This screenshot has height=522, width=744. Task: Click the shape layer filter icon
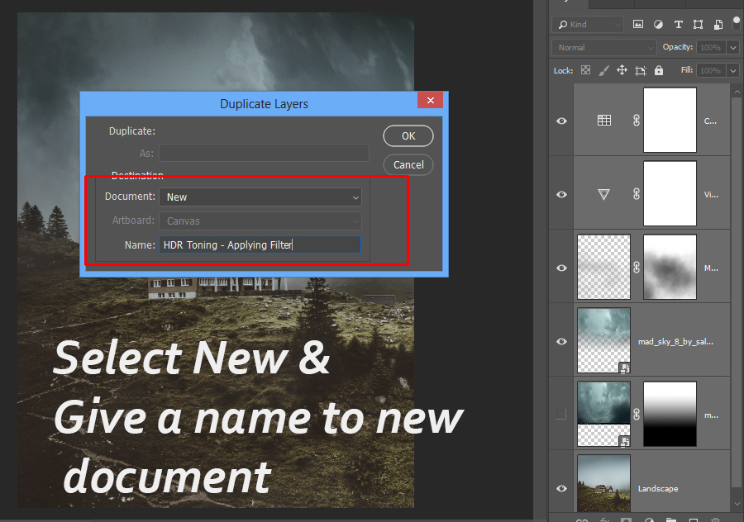(x=699, y=25)
